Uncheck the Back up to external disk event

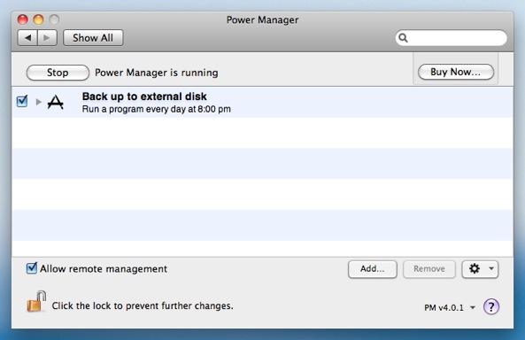[22, 101]
